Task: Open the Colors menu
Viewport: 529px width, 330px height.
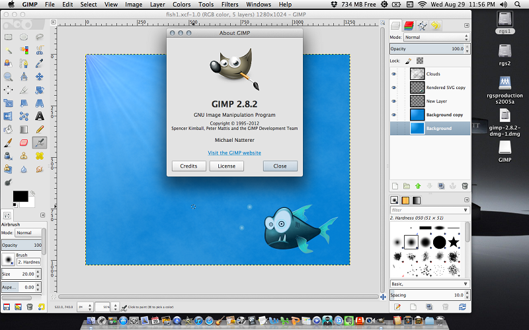Action: [x=181, y=5]
